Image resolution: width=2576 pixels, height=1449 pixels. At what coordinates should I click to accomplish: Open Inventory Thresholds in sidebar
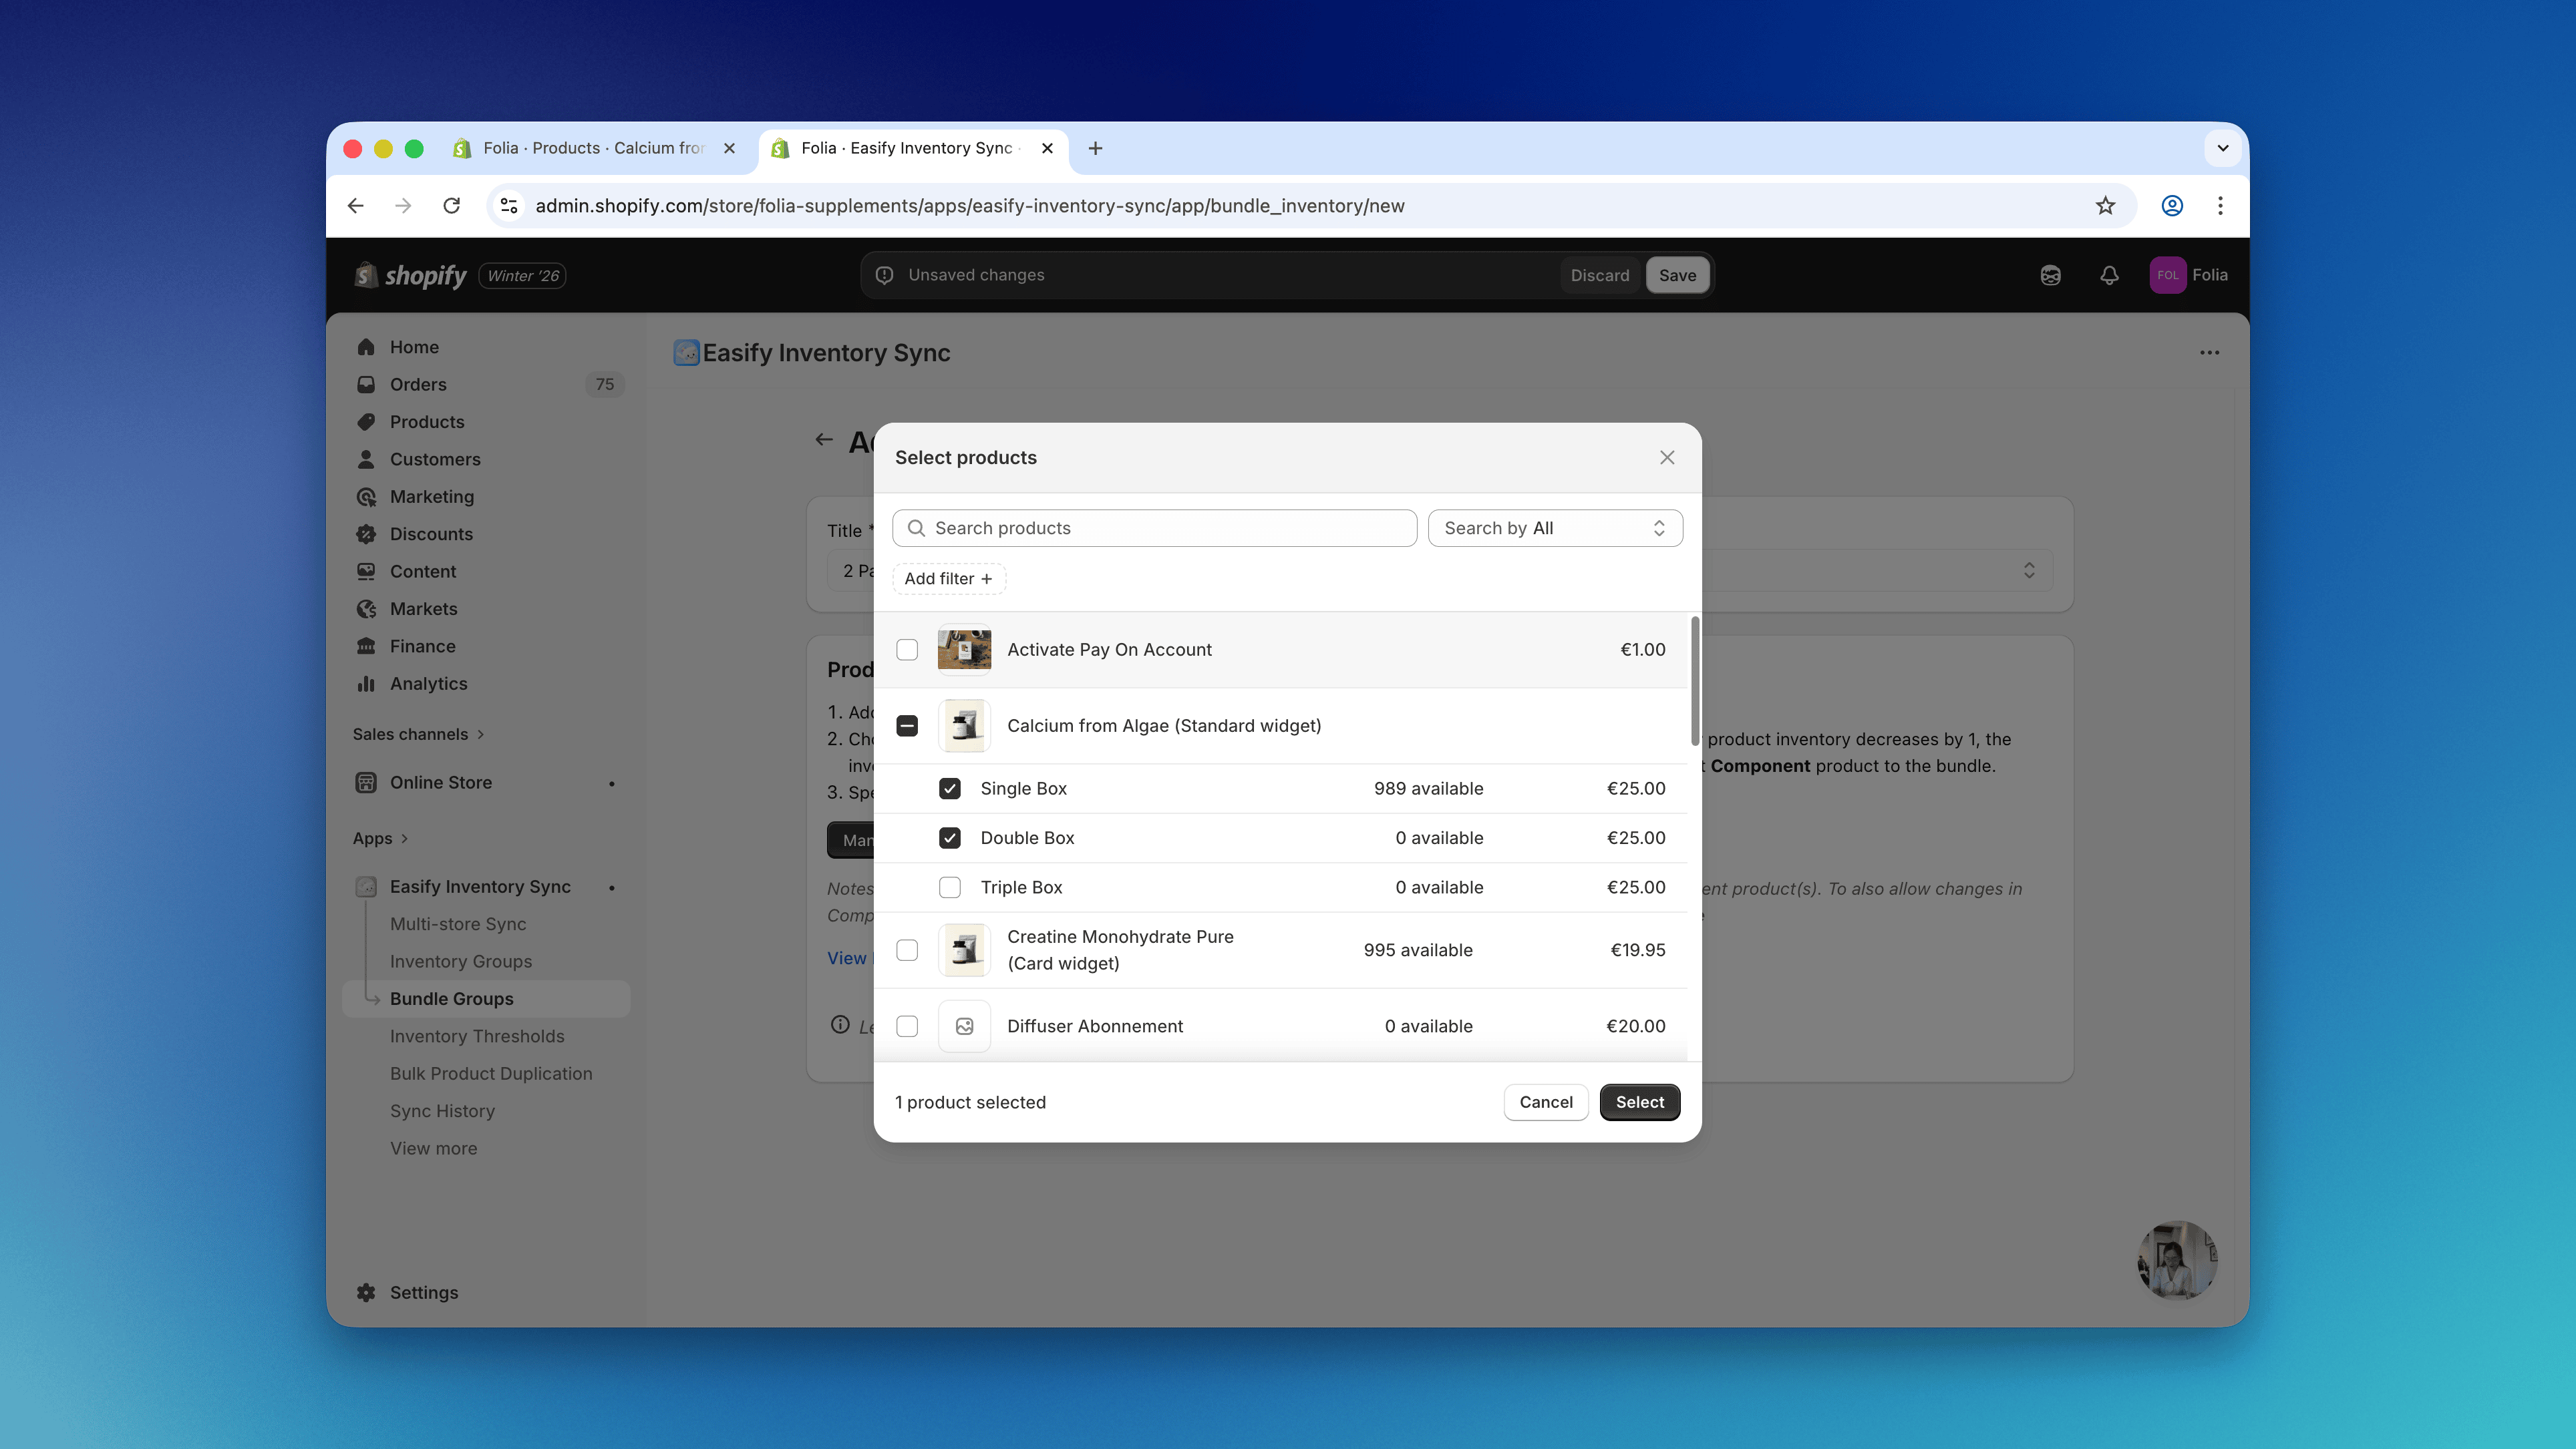(477, 1036)
